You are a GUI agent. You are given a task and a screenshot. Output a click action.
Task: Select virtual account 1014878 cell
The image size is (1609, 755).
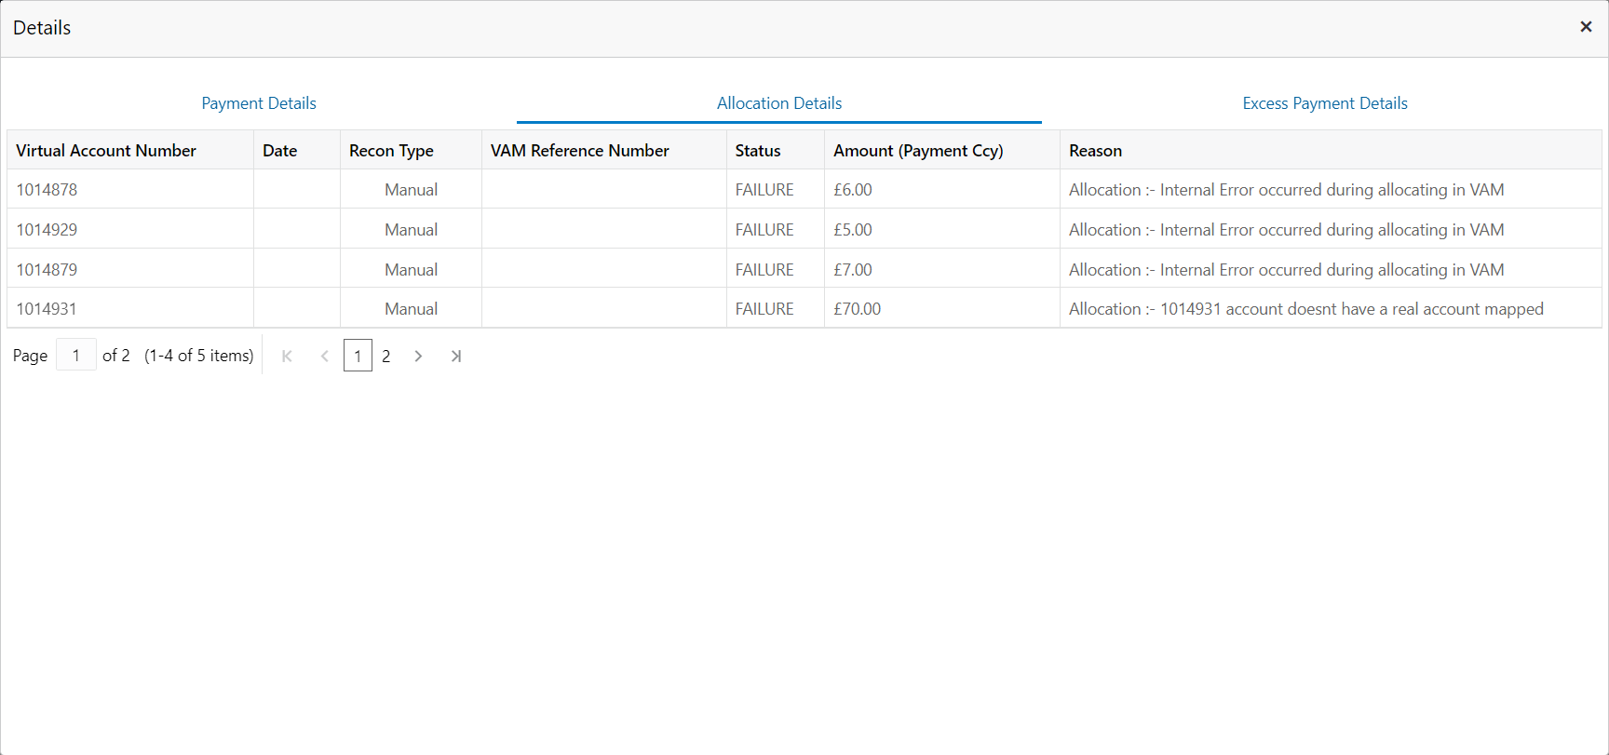(x=130, y=189)
